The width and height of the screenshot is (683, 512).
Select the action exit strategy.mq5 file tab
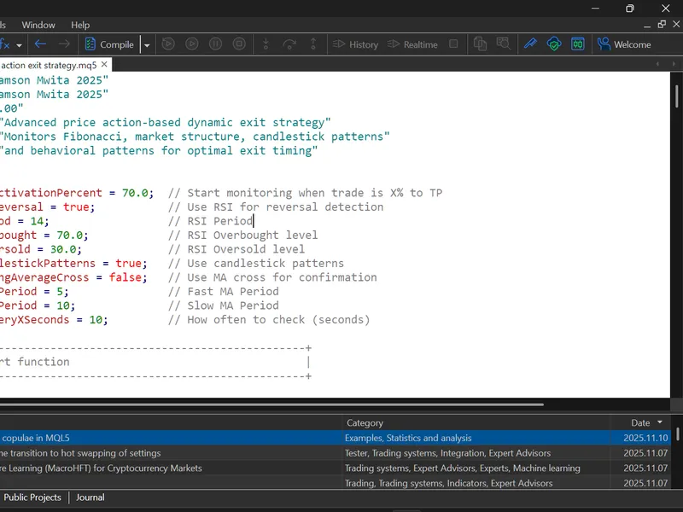tap(49, 66)
